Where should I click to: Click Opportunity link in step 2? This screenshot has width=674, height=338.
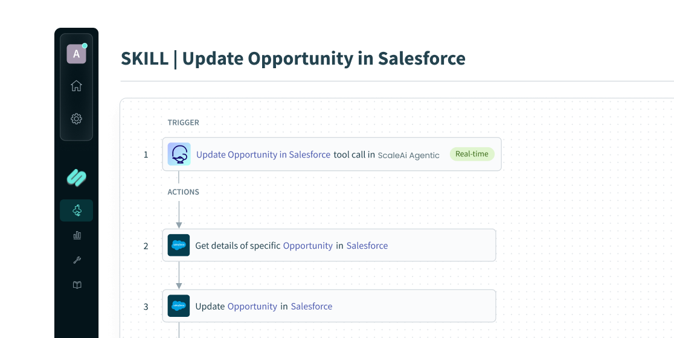point(308,246)
